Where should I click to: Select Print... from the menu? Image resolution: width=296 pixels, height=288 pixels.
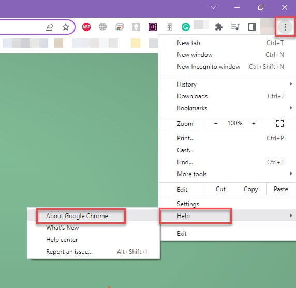pos(227,138)
